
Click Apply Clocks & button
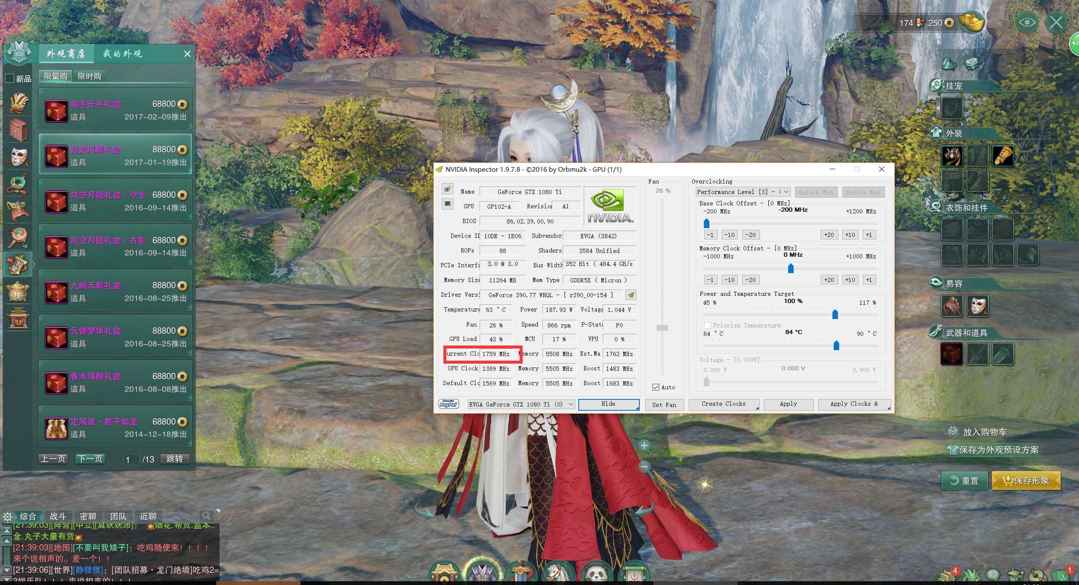click(854, 404)
